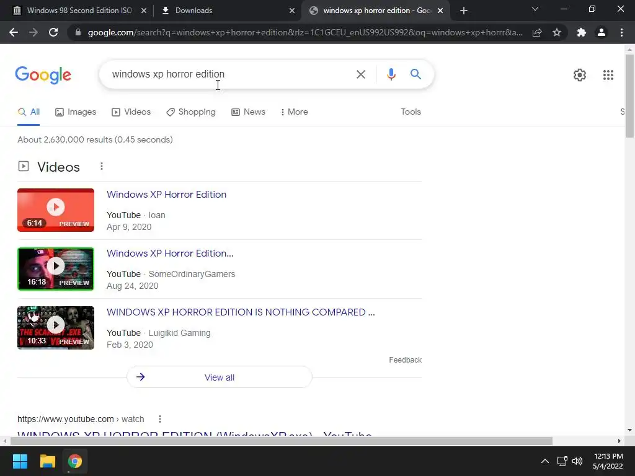The width and height of the screenshot is (635, 476).
Task: Switch to Videos results
Action: [131, 112]
